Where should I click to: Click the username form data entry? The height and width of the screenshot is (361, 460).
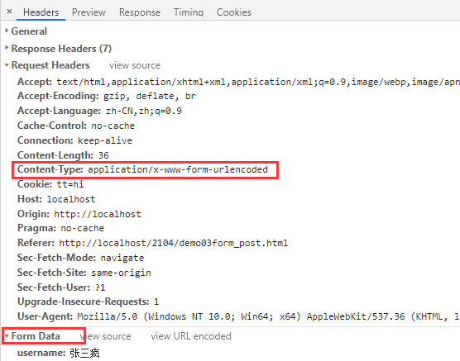59,353
